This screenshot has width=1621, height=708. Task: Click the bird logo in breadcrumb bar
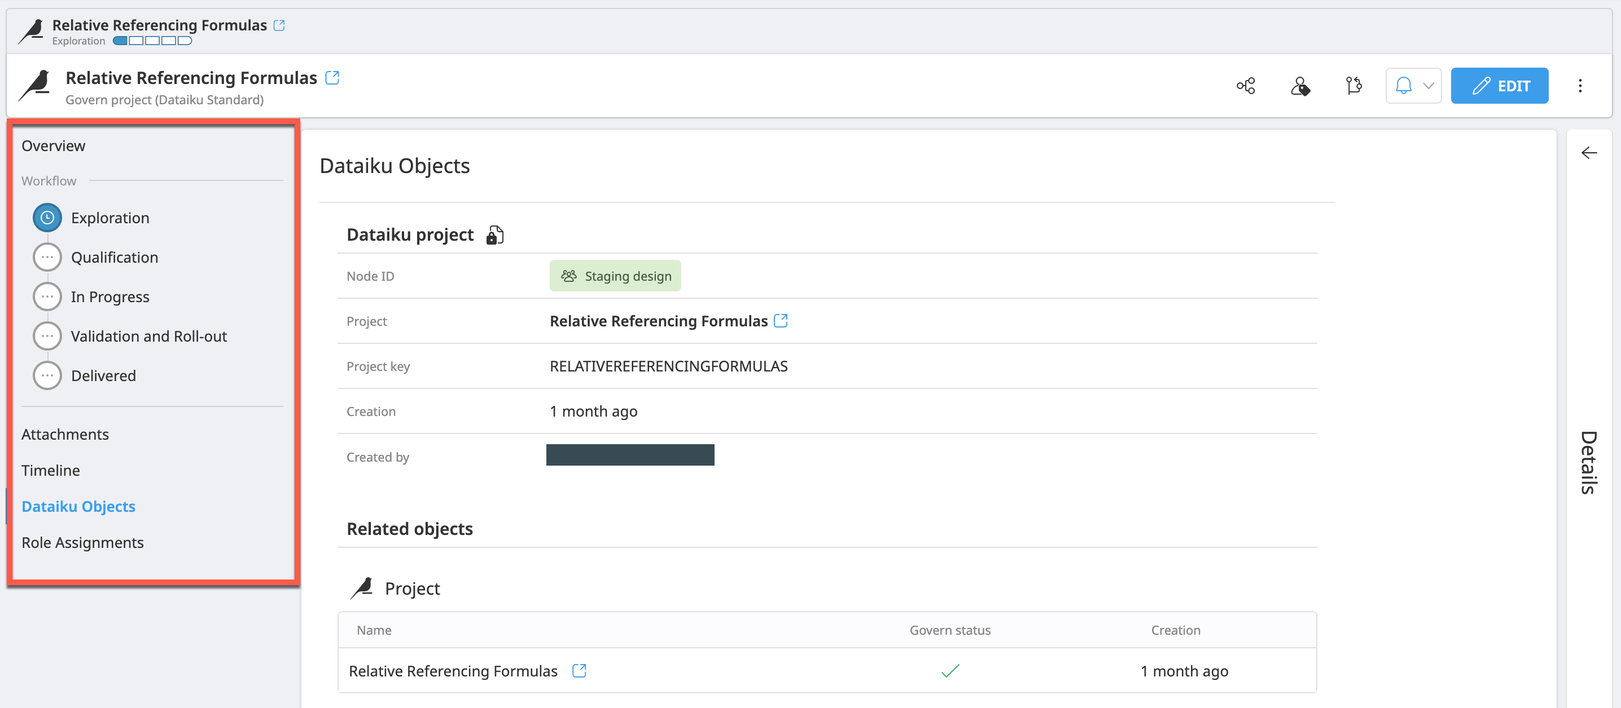click(32, 32)
